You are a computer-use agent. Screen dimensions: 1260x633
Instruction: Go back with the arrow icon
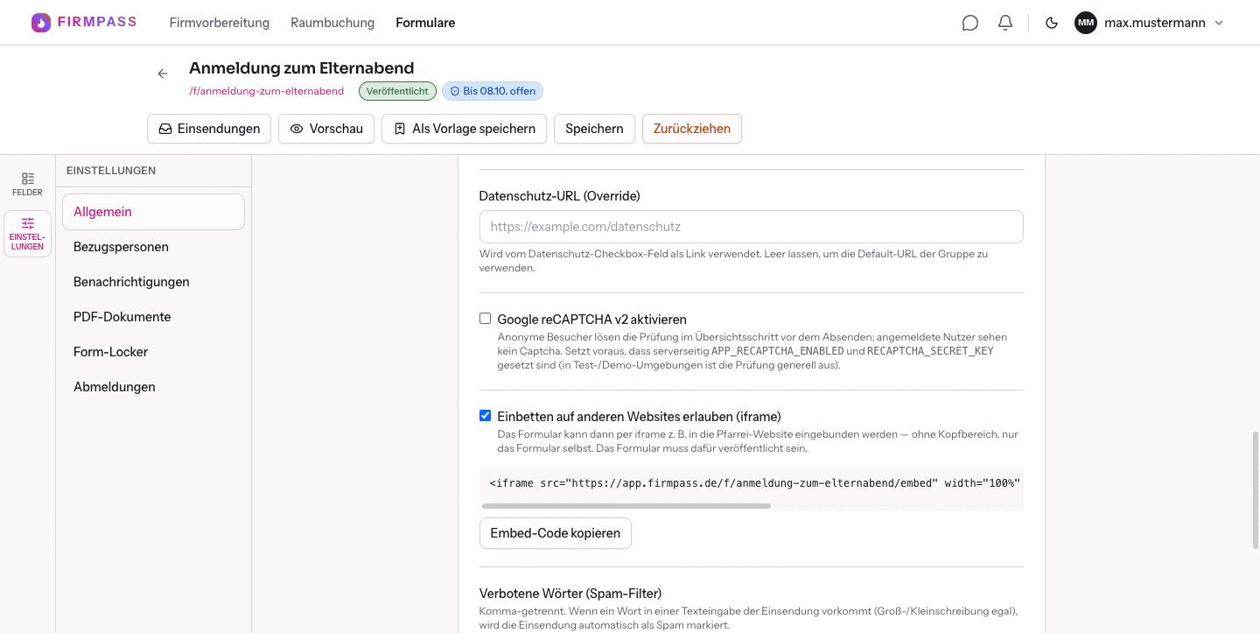(163, 74)
